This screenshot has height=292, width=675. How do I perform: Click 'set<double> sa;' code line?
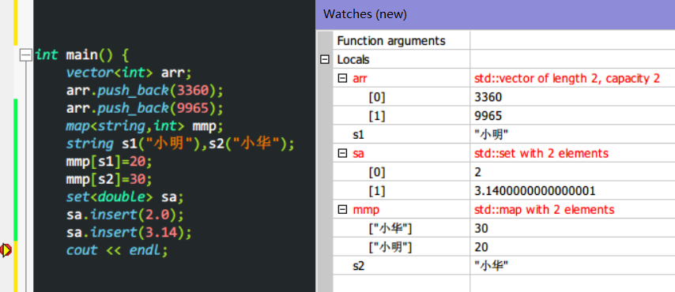(x=125, y=197)
